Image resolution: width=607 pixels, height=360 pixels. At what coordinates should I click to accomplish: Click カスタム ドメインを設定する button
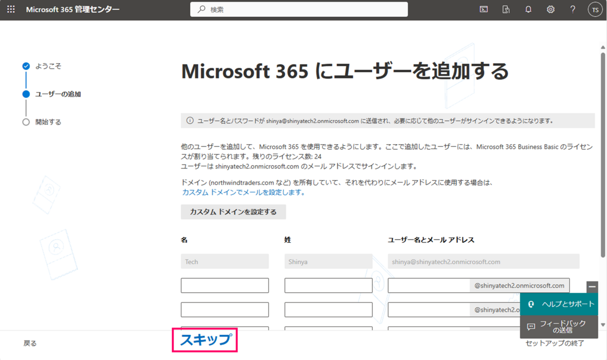[x=233, y=212]
